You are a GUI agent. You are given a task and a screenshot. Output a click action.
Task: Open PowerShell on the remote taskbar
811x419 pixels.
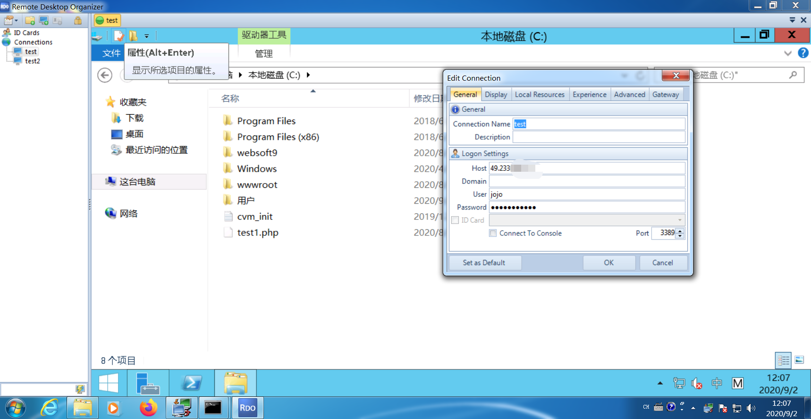click(191, 383)
